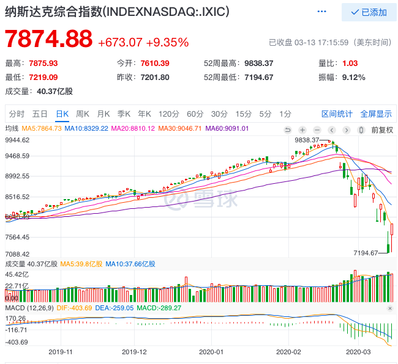Click the MACD (12,26,9) label

(x=29, y=308)
